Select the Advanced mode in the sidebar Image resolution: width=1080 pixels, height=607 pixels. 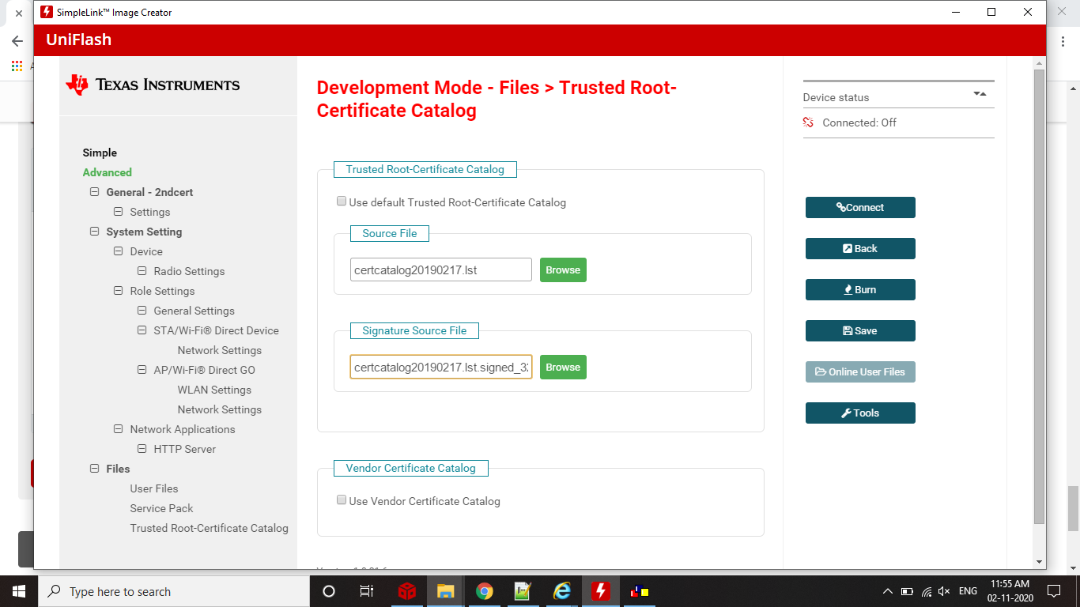(108, 172)
